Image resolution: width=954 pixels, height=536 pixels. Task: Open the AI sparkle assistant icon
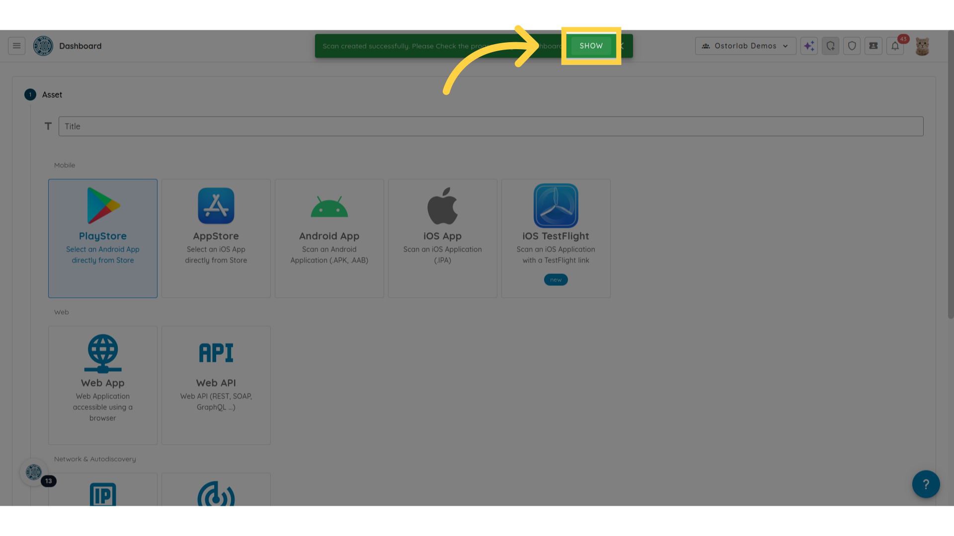(809, 46)
